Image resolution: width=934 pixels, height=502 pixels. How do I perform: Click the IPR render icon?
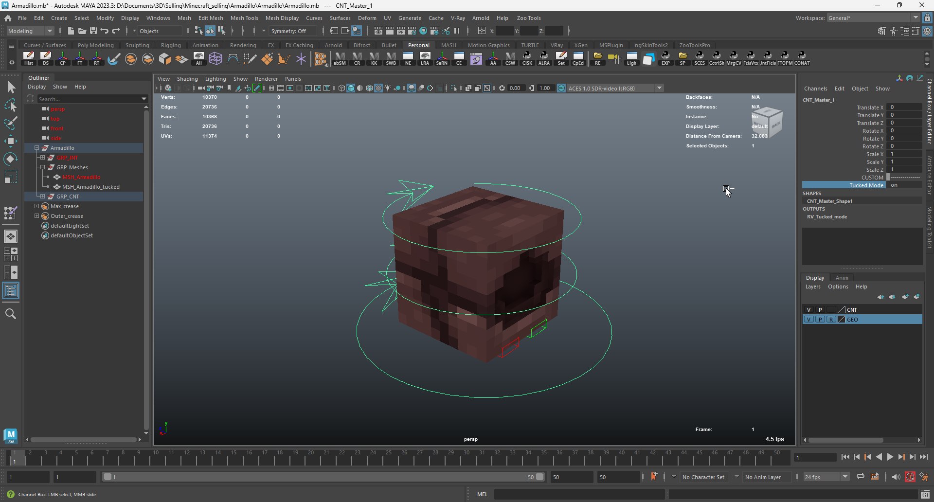coord(401,31)
